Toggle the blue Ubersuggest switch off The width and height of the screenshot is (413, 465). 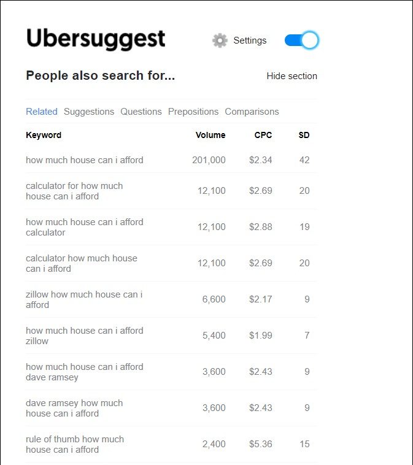(301, 40)
